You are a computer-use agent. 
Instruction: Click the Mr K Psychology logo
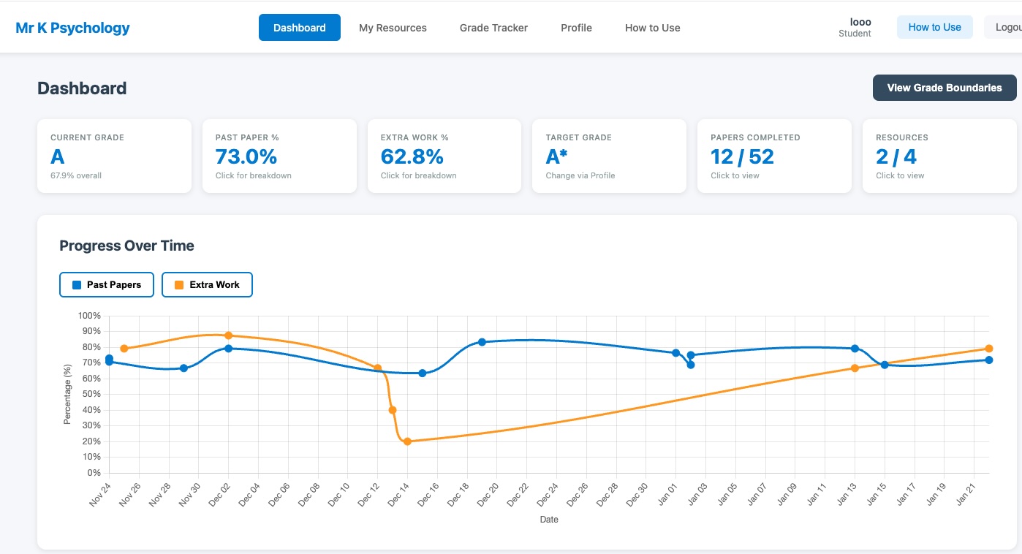72,28
